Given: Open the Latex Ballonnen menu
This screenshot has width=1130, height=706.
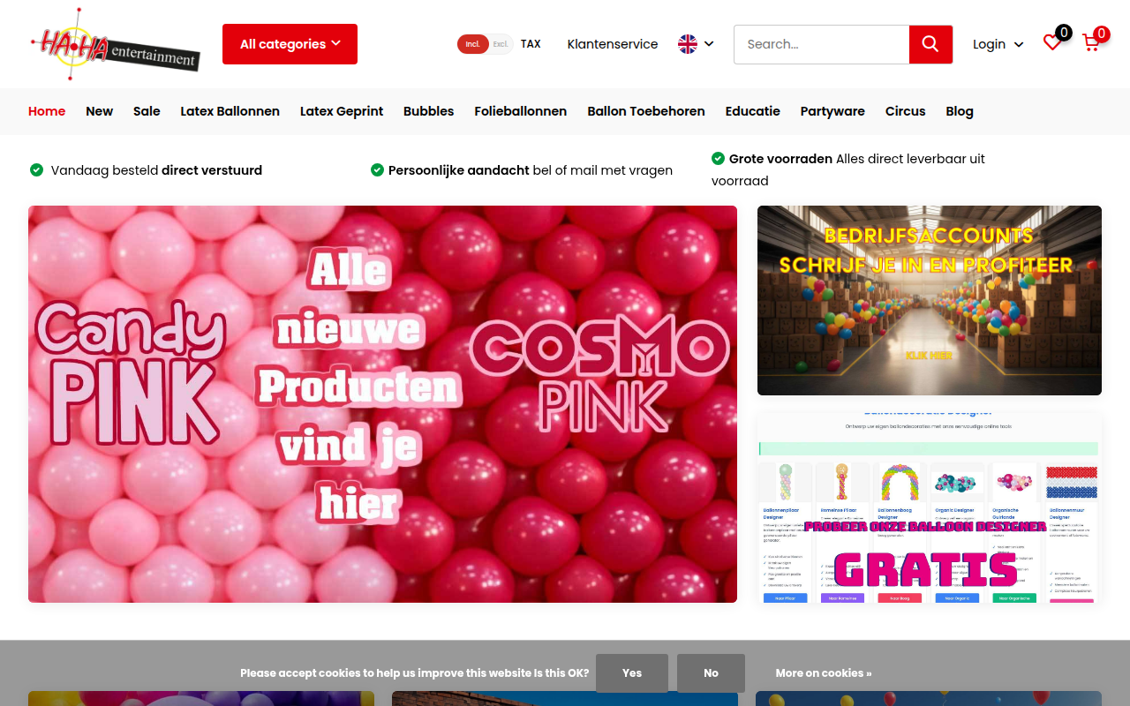Looking at the screenshot, I should coord(230,111).
